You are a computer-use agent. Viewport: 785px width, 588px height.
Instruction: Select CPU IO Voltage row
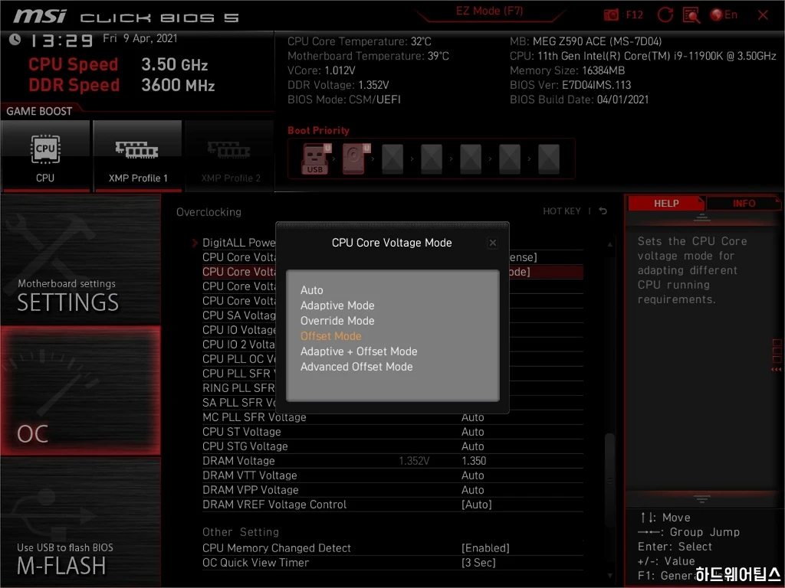[239, 330]
